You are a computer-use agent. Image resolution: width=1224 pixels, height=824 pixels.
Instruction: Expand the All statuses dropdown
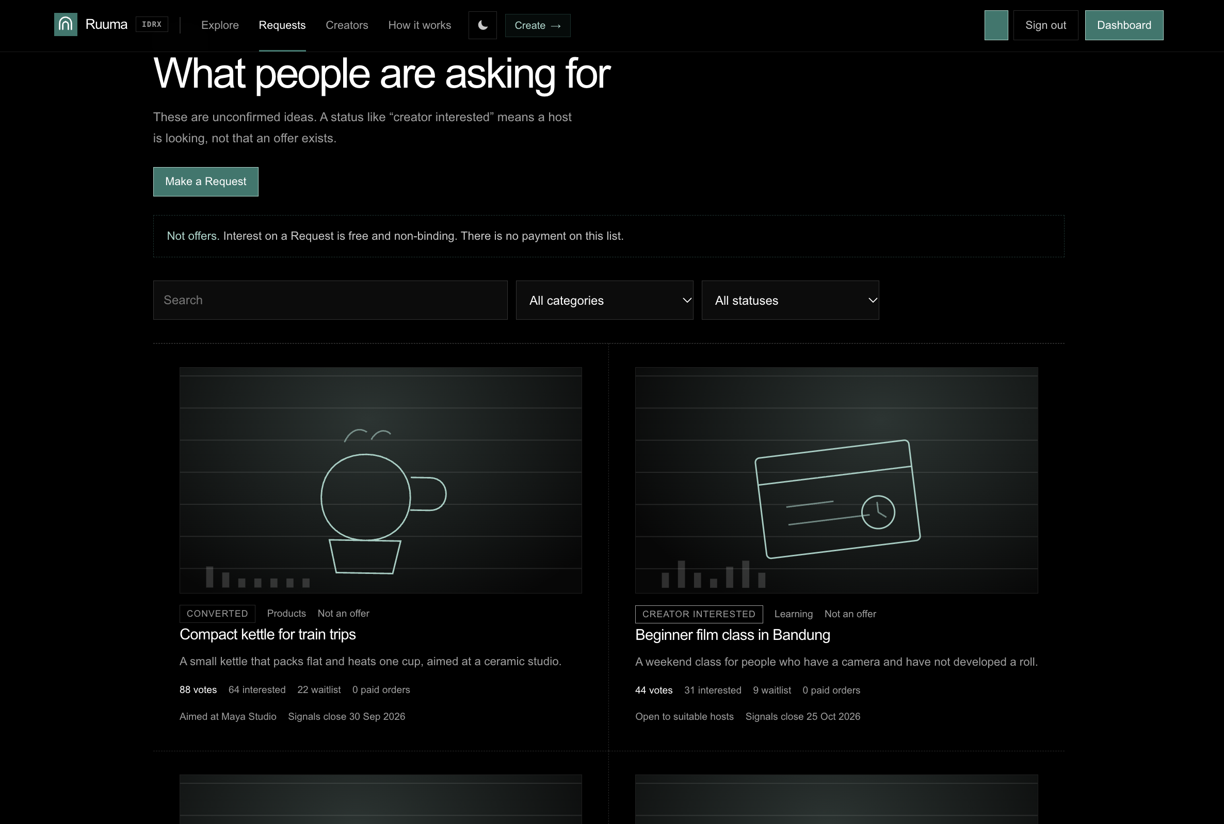[790, 300]
